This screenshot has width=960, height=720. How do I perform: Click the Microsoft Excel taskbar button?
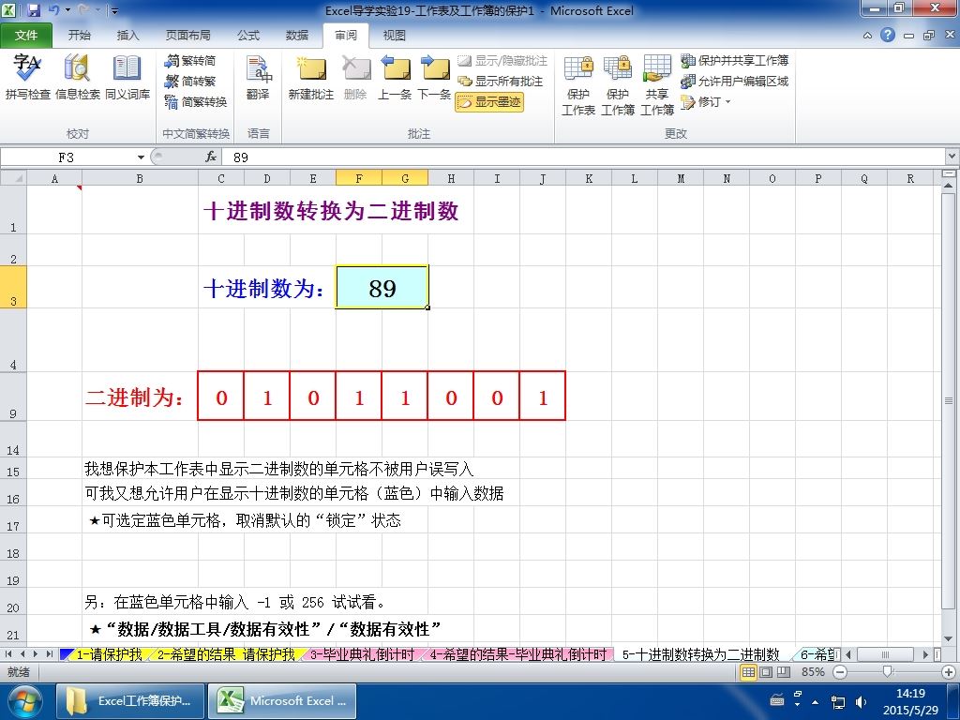(x=282, y=701)
